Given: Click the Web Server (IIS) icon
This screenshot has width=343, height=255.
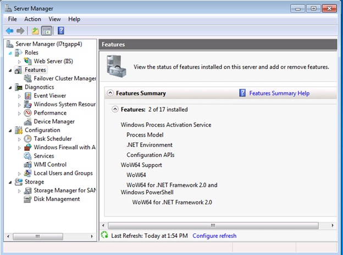Looking at the screenshot, I should click(27, 61).
